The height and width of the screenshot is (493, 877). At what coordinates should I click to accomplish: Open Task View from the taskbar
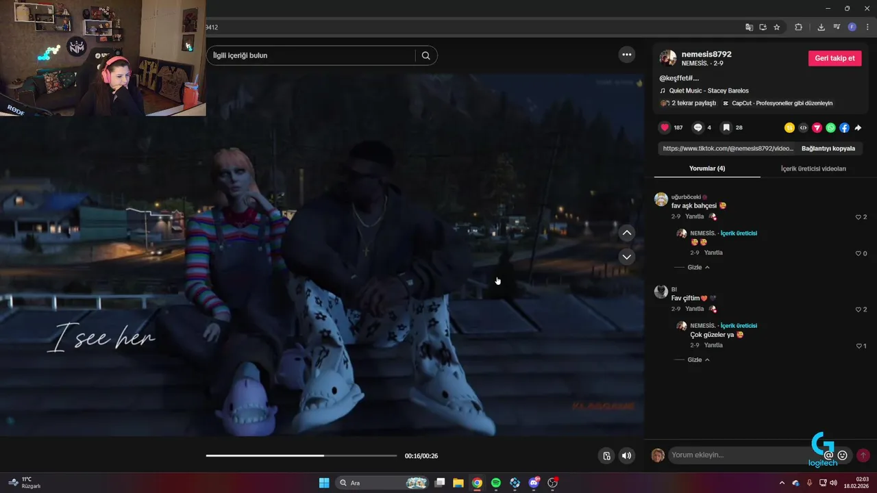440,483
